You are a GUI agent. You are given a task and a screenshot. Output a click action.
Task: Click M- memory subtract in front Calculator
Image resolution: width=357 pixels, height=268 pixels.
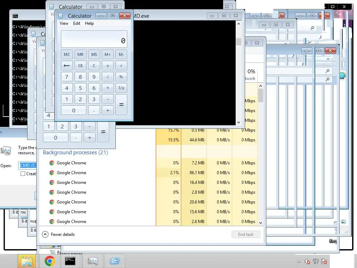click(x=121, y=54)
